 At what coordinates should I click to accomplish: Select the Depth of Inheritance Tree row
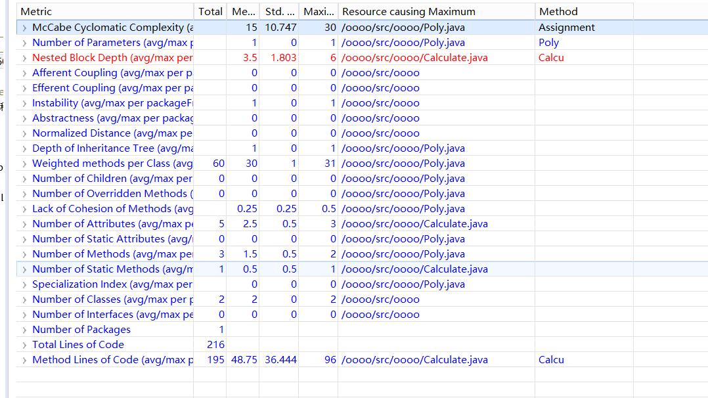[x=112, y=148]
